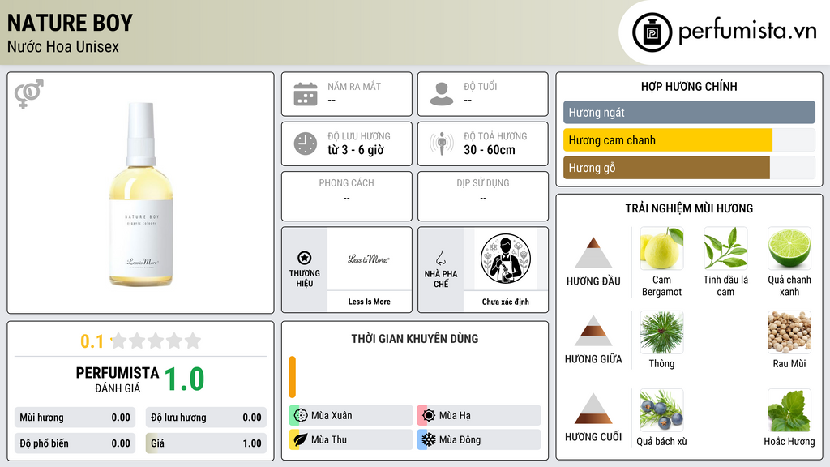Screen dimensions: 830x467
Task: Click the Độ lưu hương 0.00 score
Action: (206, 418)
